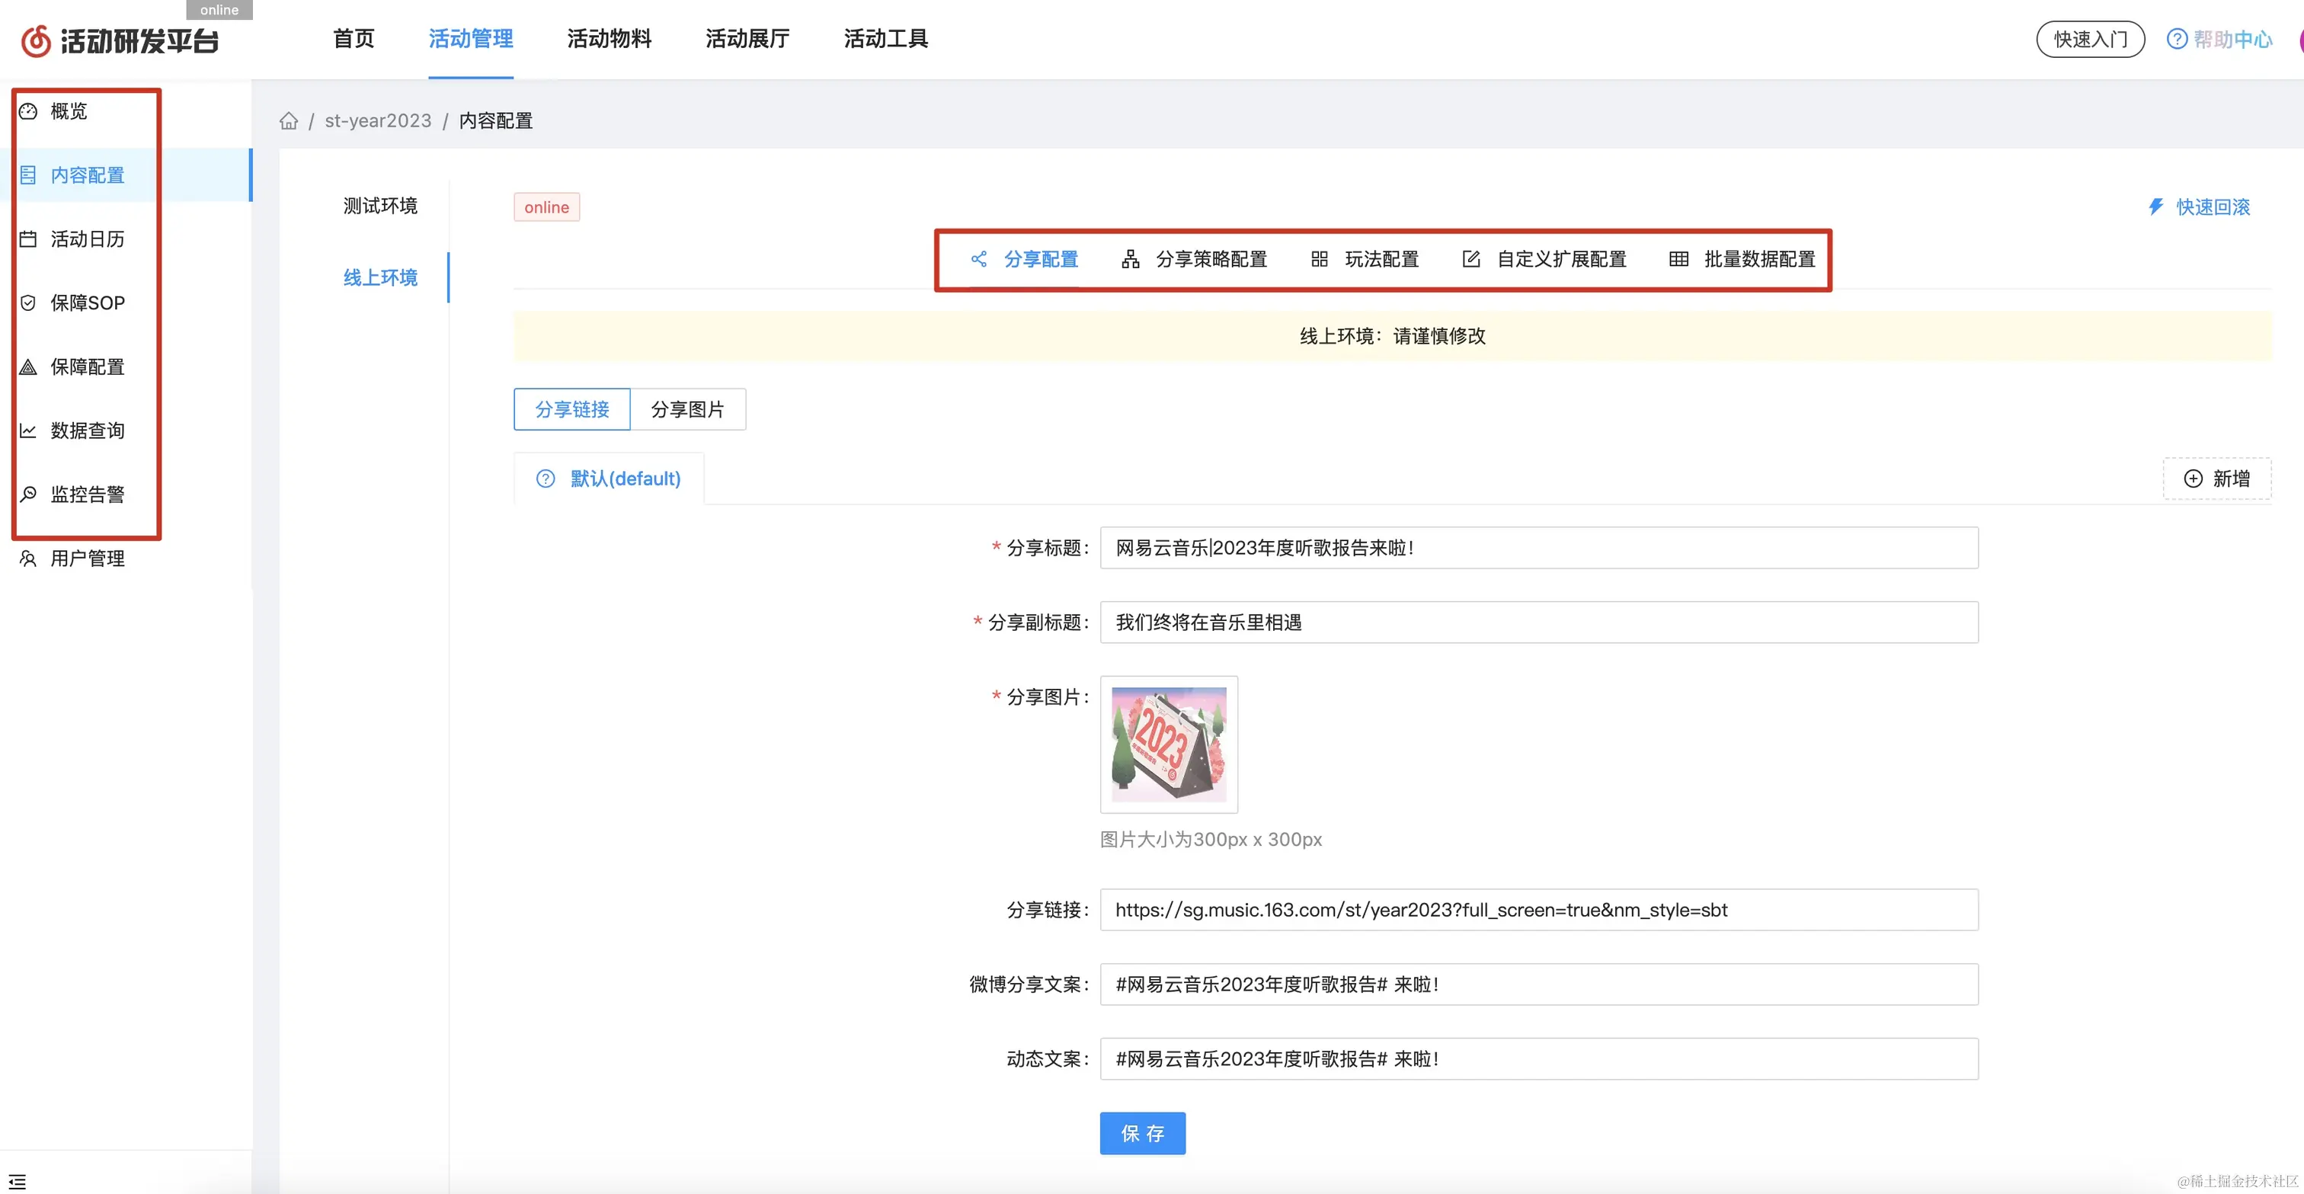Click the data query chart icon
This screenshot has width=2304, height=1194.
pyautogui.click(x=29, y=431)
